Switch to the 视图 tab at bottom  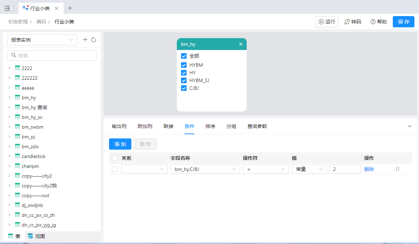[x=37, y=236]
